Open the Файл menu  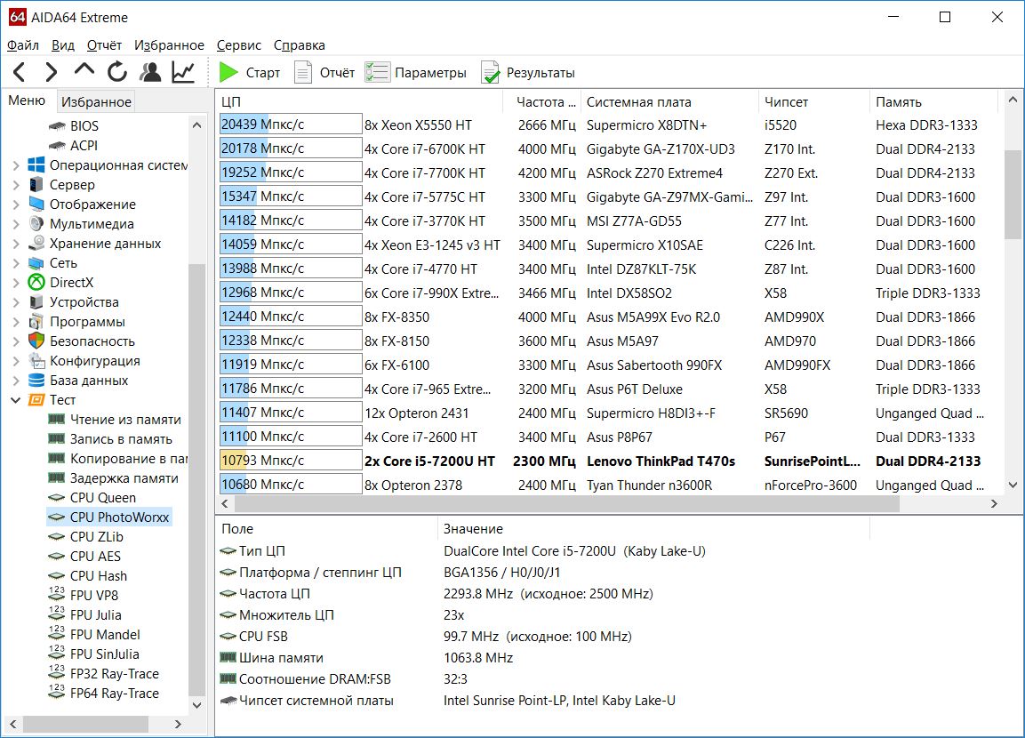(23, 45)
